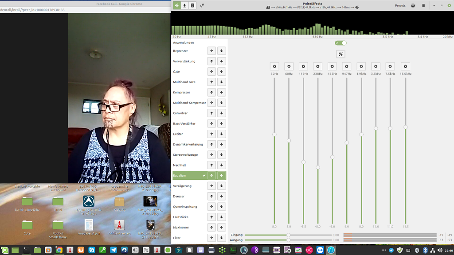Screen dimensions: 454x255
Task: Open the Ausgabe_A.pdf desktop file
Action: click(89, 225)
